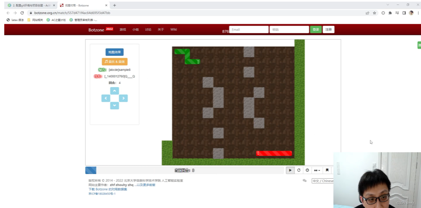Click the WeChat icon near language selector
This screenshot has width=421, height=208.
[305, 181]
